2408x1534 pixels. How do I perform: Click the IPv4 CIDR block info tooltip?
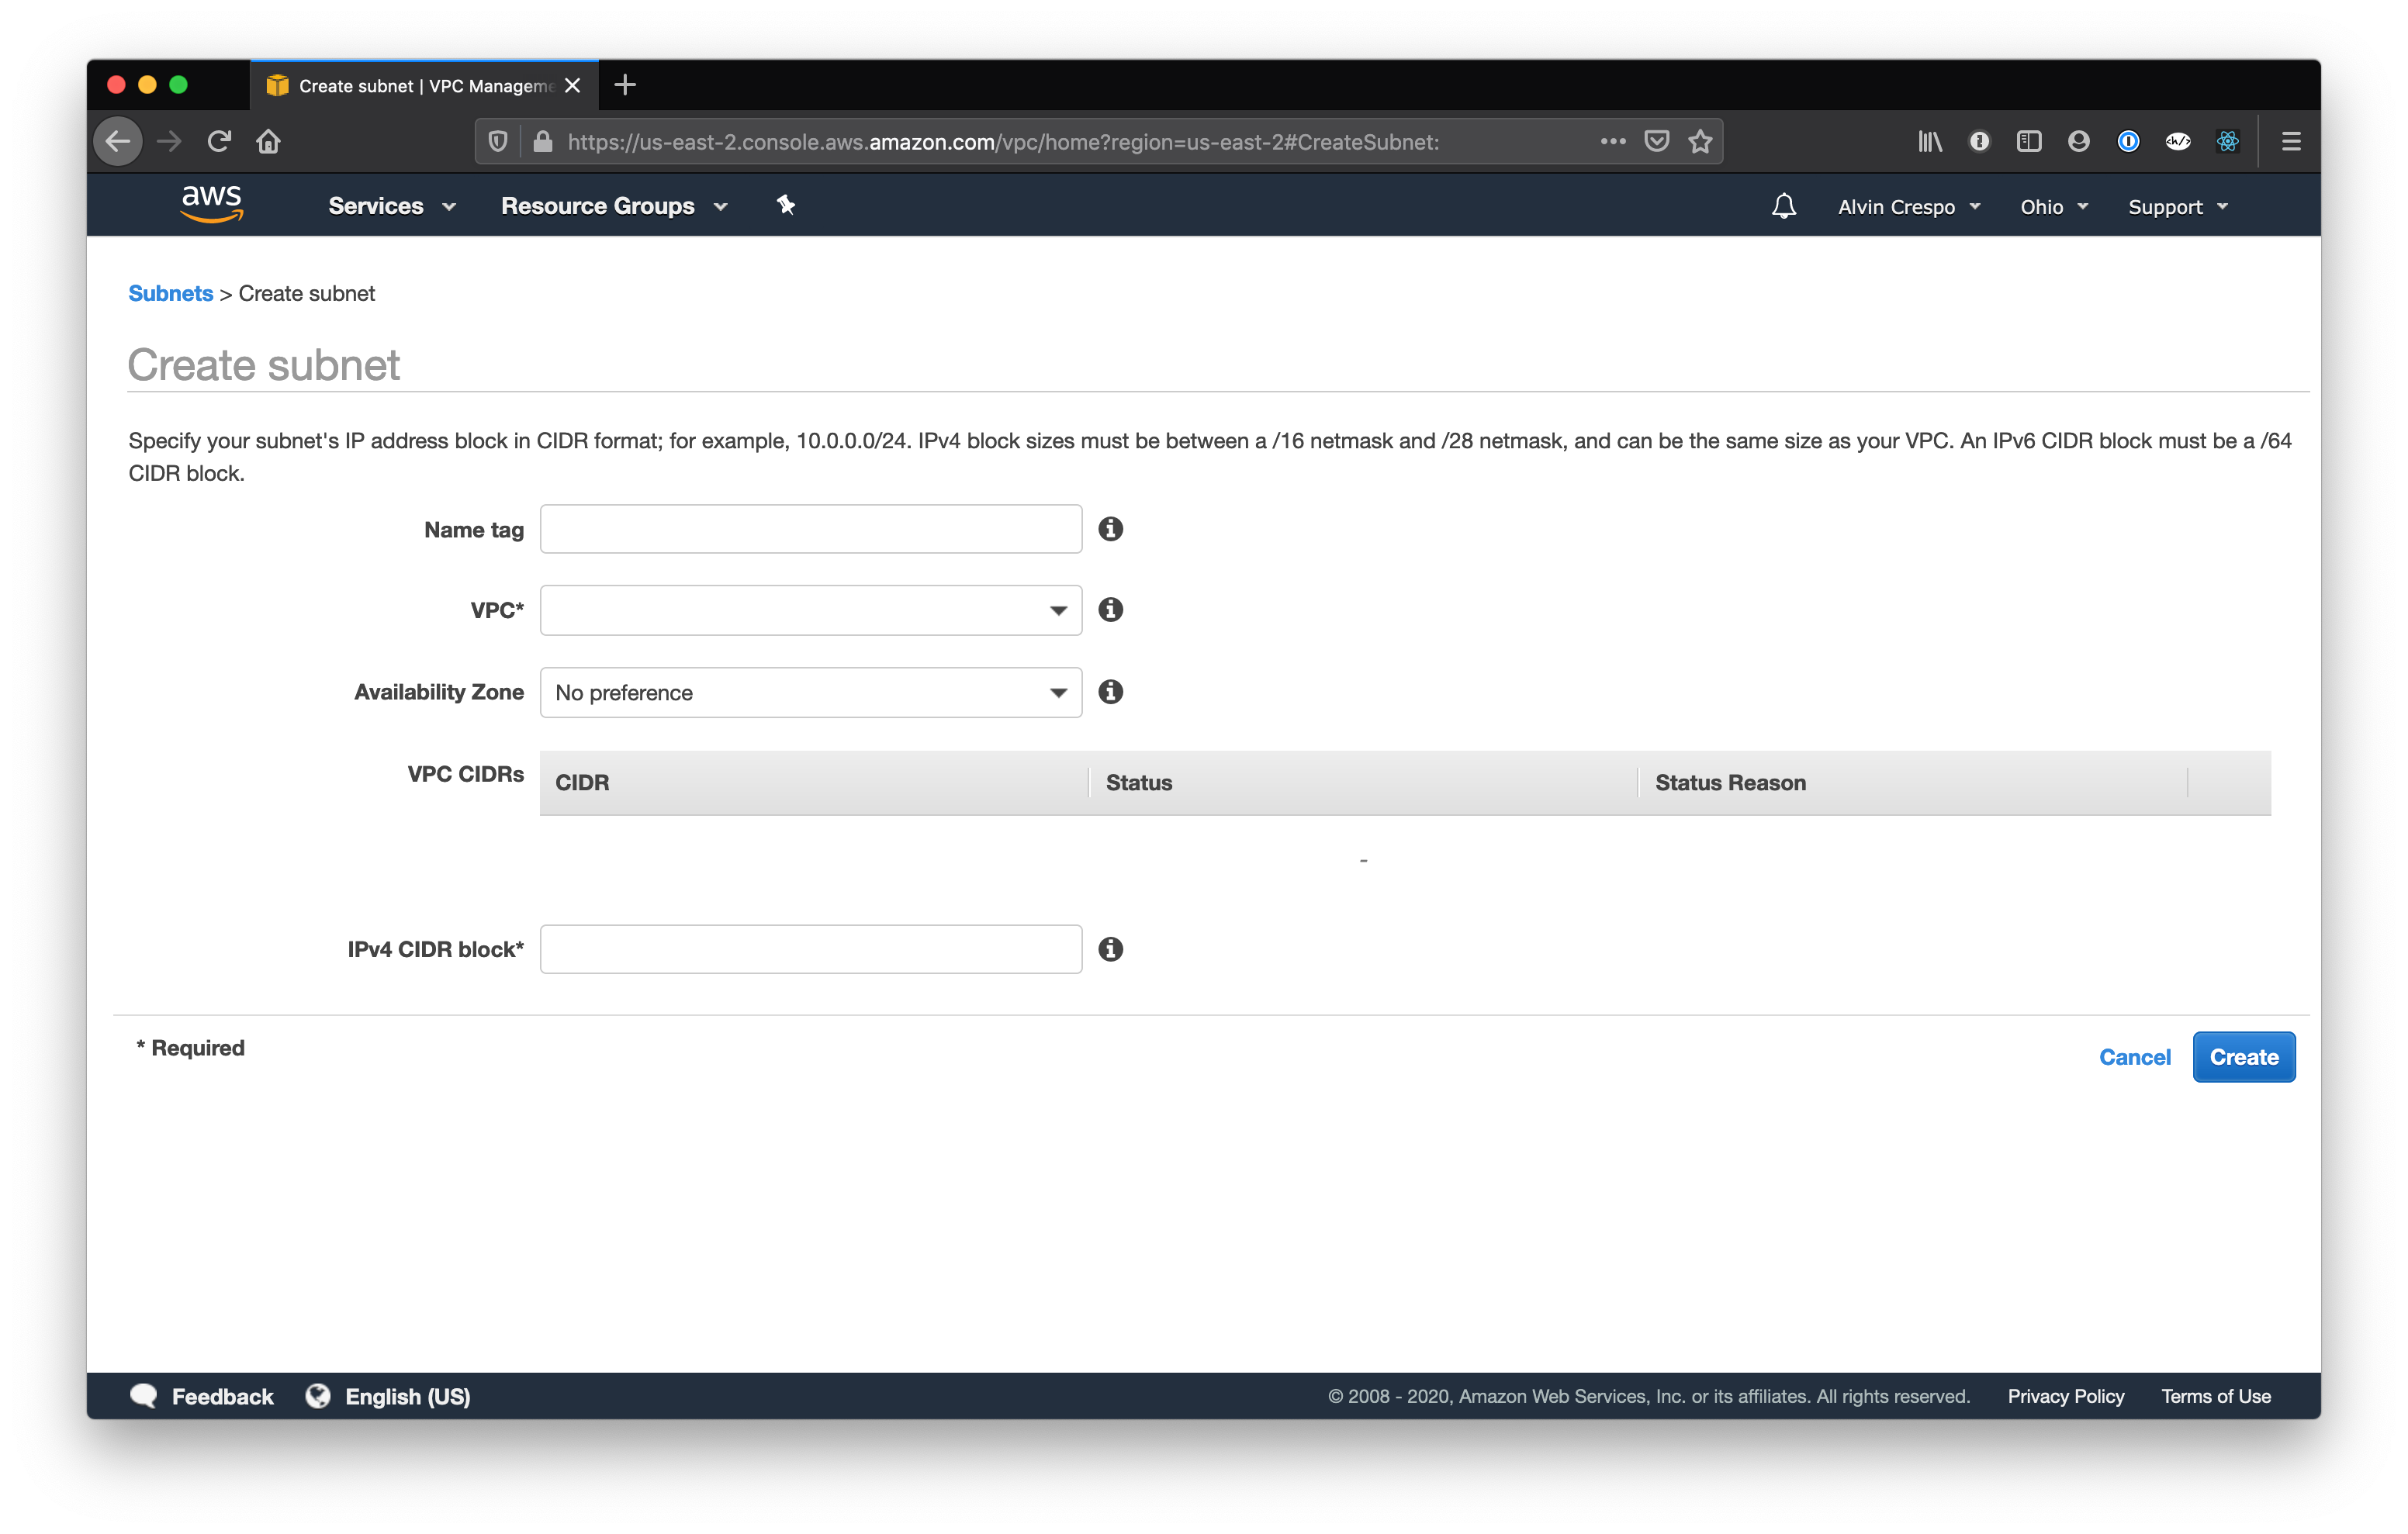tap(1110, 949)
